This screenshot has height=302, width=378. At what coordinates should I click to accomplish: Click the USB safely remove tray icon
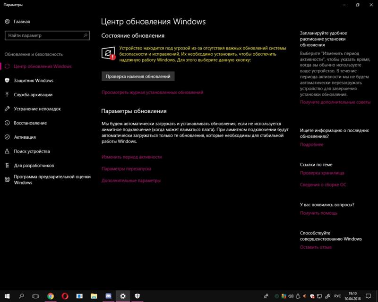298,296
